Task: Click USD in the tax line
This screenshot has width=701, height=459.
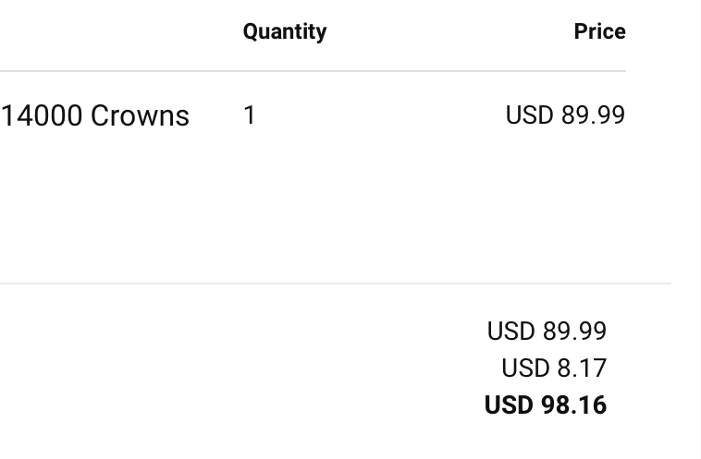Action: click(x=525, y=368)
